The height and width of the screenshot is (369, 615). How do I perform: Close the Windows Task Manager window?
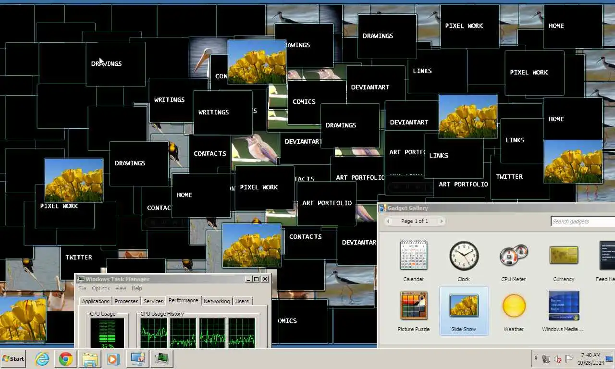click(265, 279)
